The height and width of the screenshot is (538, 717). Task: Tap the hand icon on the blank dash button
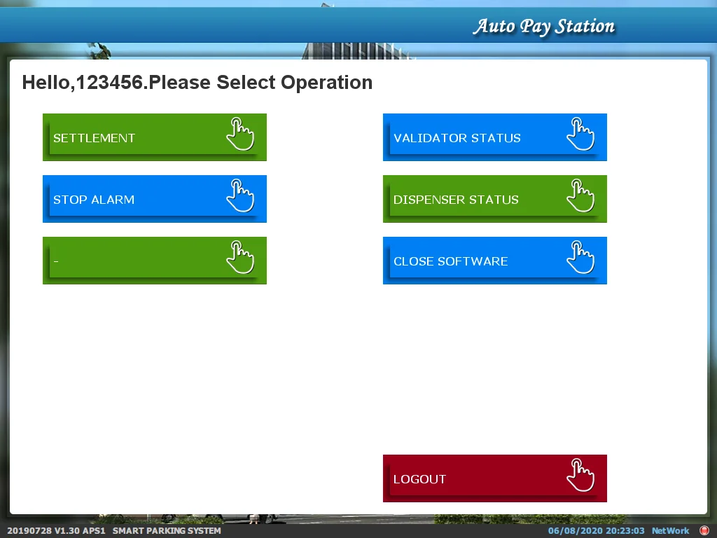point(241,258)
